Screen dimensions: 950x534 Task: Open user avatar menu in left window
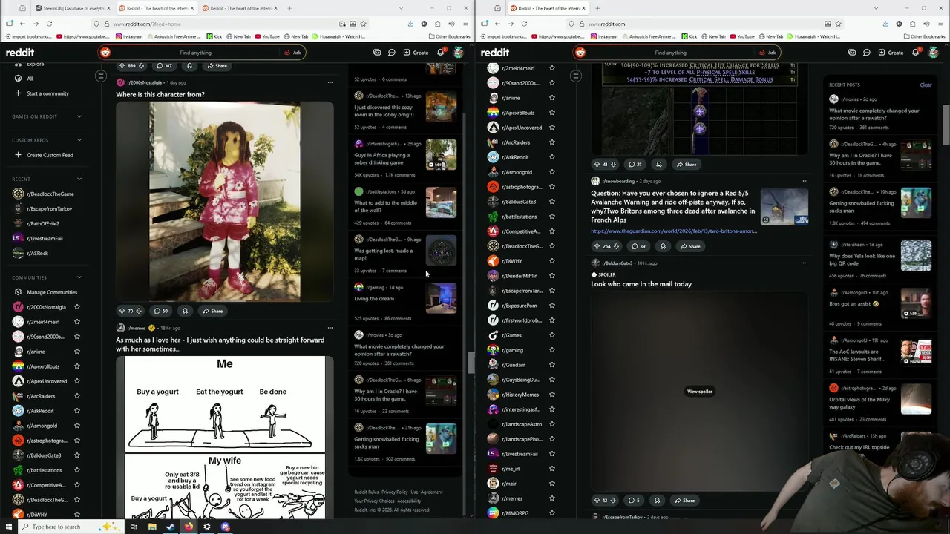point(459,53)
